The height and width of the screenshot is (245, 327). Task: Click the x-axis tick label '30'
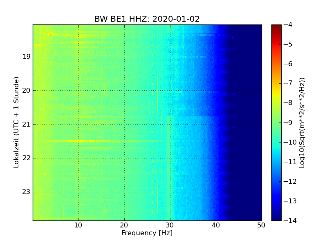click(170, 225)
